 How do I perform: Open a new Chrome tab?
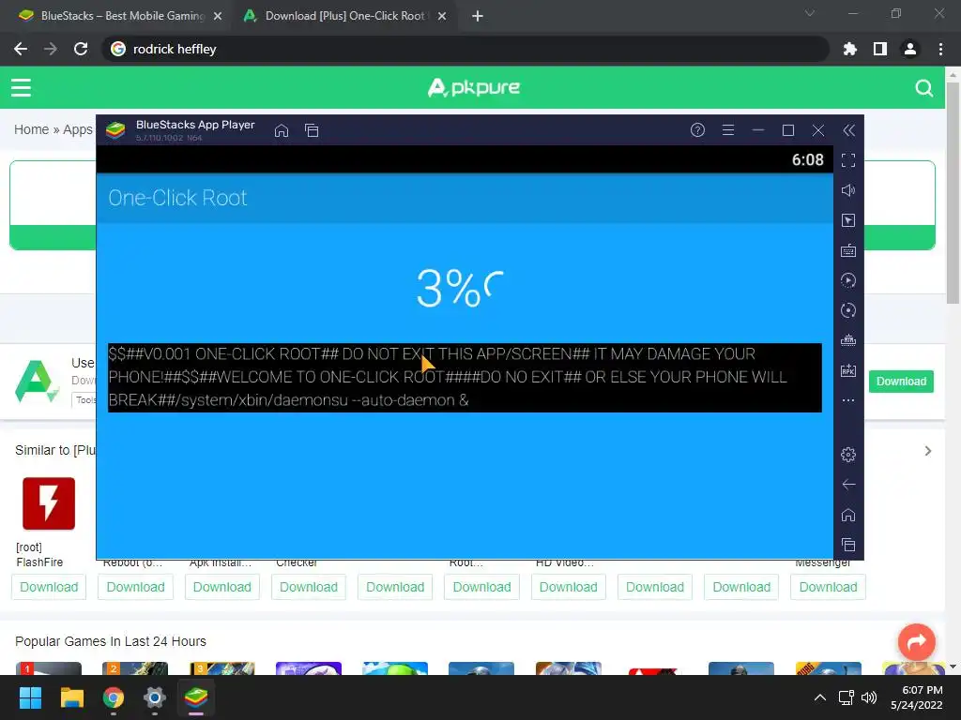pos(478,17)
